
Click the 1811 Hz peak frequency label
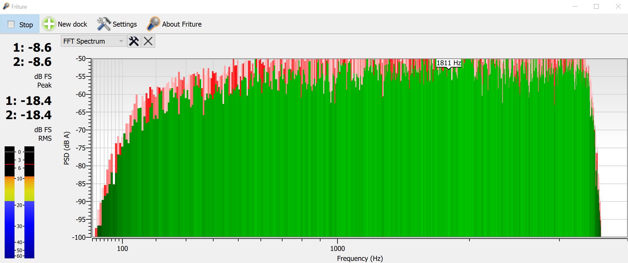[x=448, y=63]
